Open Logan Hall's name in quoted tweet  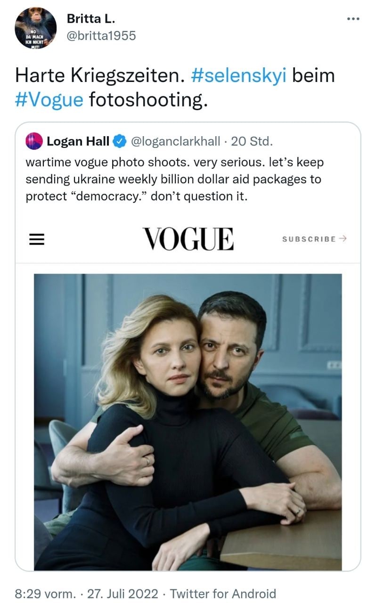click(x=78, y=141)
